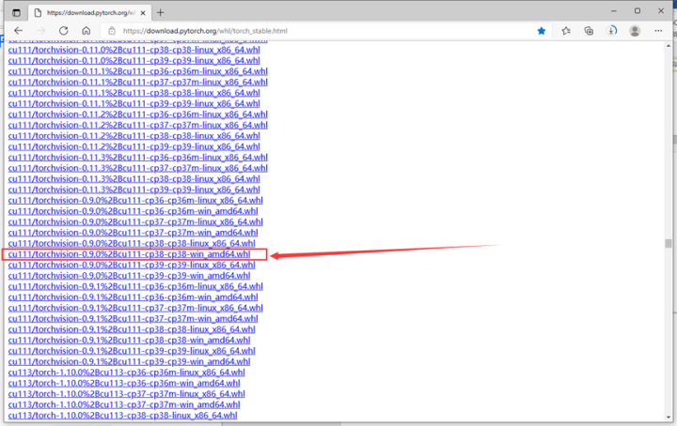Download torchvision-0.11.3 cu111 cp36m linux wheel
The height and width of the screenshot is (426, 677).
[x=137, y=158]
